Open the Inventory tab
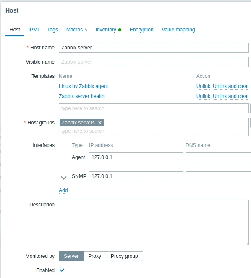251x278 pixels. (x=108, y=30)
